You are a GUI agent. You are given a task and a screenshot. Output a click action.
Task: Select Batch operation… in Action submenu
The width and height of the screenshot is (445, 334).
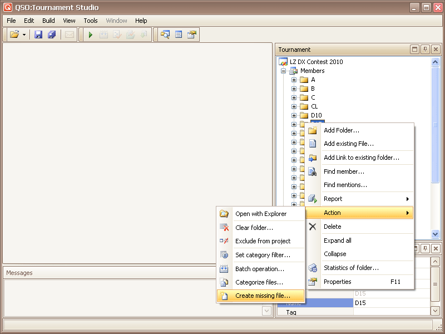click(259, 269)
